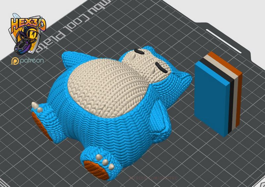Viewport: 265px width, 187px height.
Task: Select a beige claw on the left foot
Action: coord(34,107)
